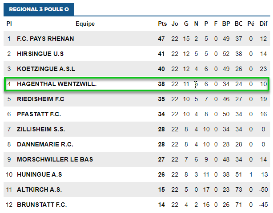Screen dimensions: 273x213
Task: Open Koetzingue A.S.L team entry
Action: (x=46, y=69)
